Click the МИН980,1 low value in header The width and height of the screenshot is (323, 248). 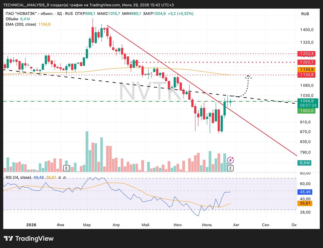[132, 14]
